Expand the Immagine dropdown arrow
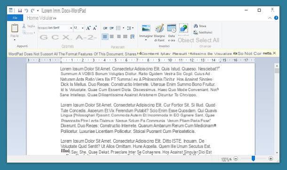This screenshot has height=170, width=287. (146, 40)
